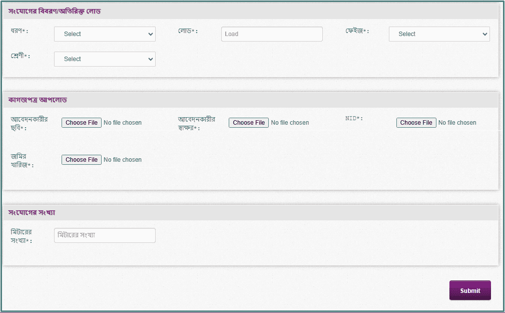Open the শ্রেণী (class) Select dropdown

(x=105, y=59)
